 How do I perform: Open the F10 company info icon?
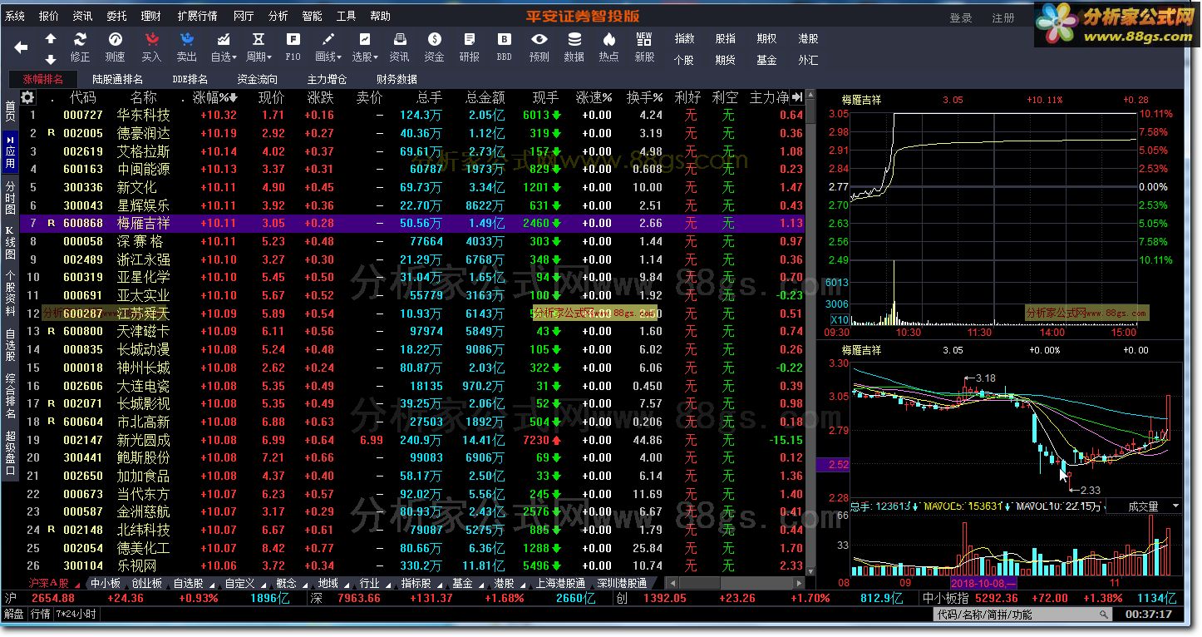tap(293, 47)
